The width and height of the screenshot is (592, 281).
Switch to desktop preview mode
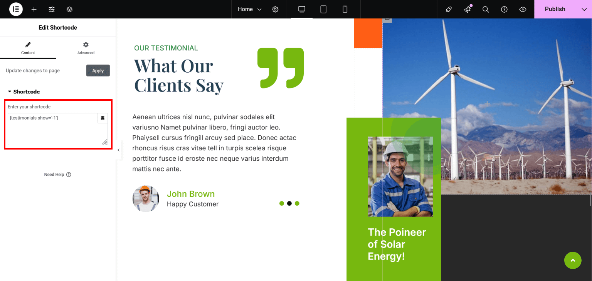[x=302, y=9]
